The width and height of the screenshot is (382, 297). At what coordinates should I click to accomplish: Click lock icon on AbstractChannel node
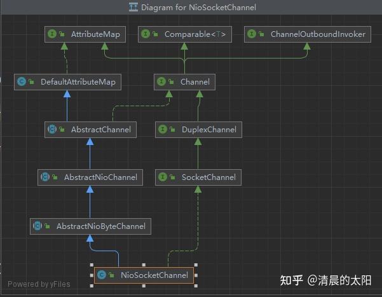click(62, 130)
